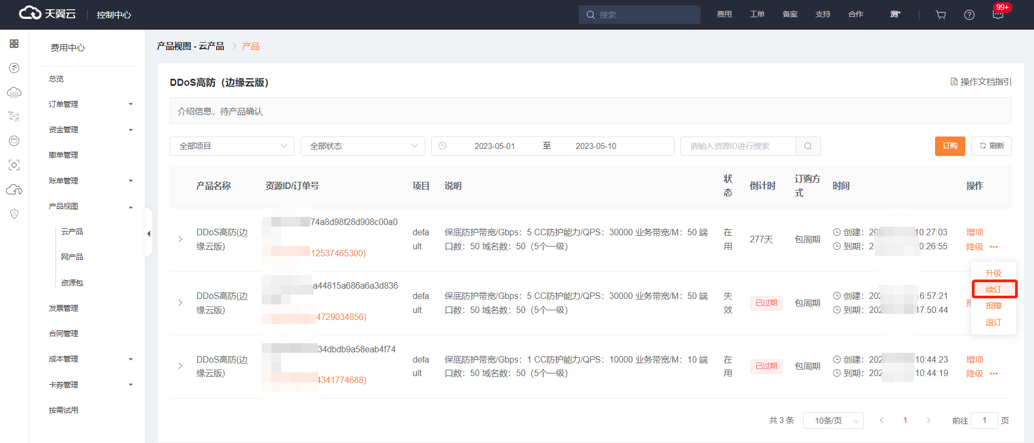Screen dimensions: 1034x443
Task: Click the cloud server icon in left rail
Action: tap(15, 92)
